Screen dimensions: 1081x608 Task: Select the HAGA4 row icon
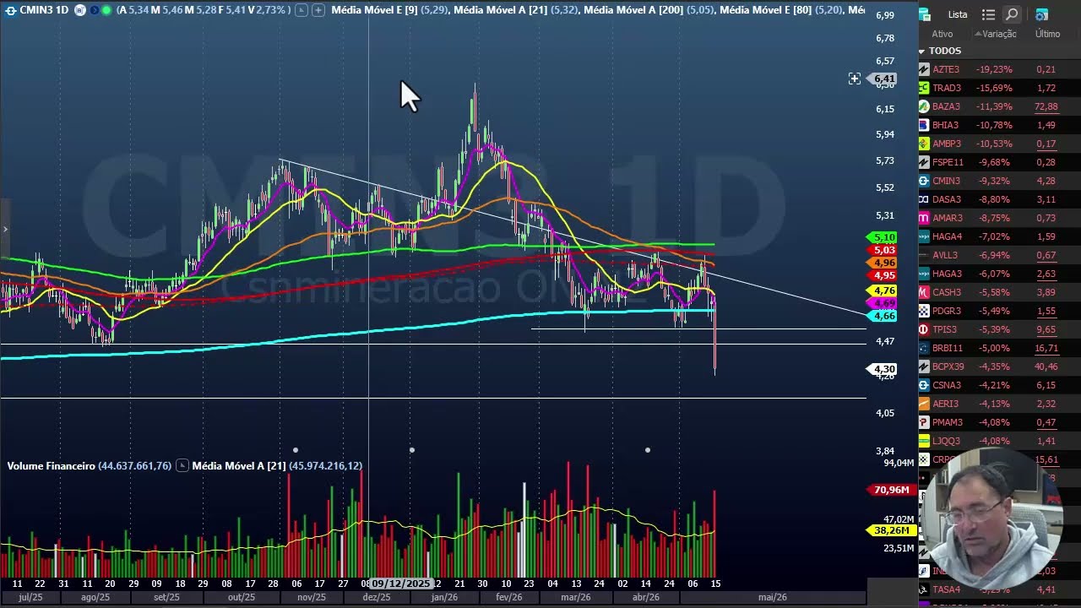tap(924, 236)
